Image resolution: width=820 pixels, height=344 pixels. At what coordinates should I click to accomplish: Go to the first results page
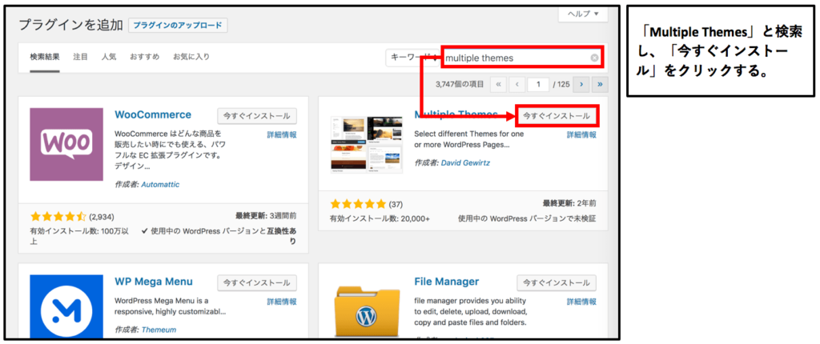(x=498, y=84)
